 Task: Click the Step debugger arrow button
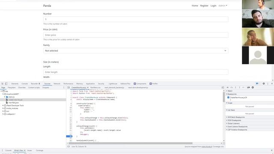244,87
